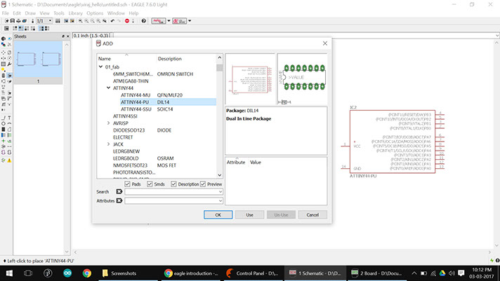Select the highlighted Add part tool
The image size is (500, 281).
pyautogui.click(x=9, y=76)
